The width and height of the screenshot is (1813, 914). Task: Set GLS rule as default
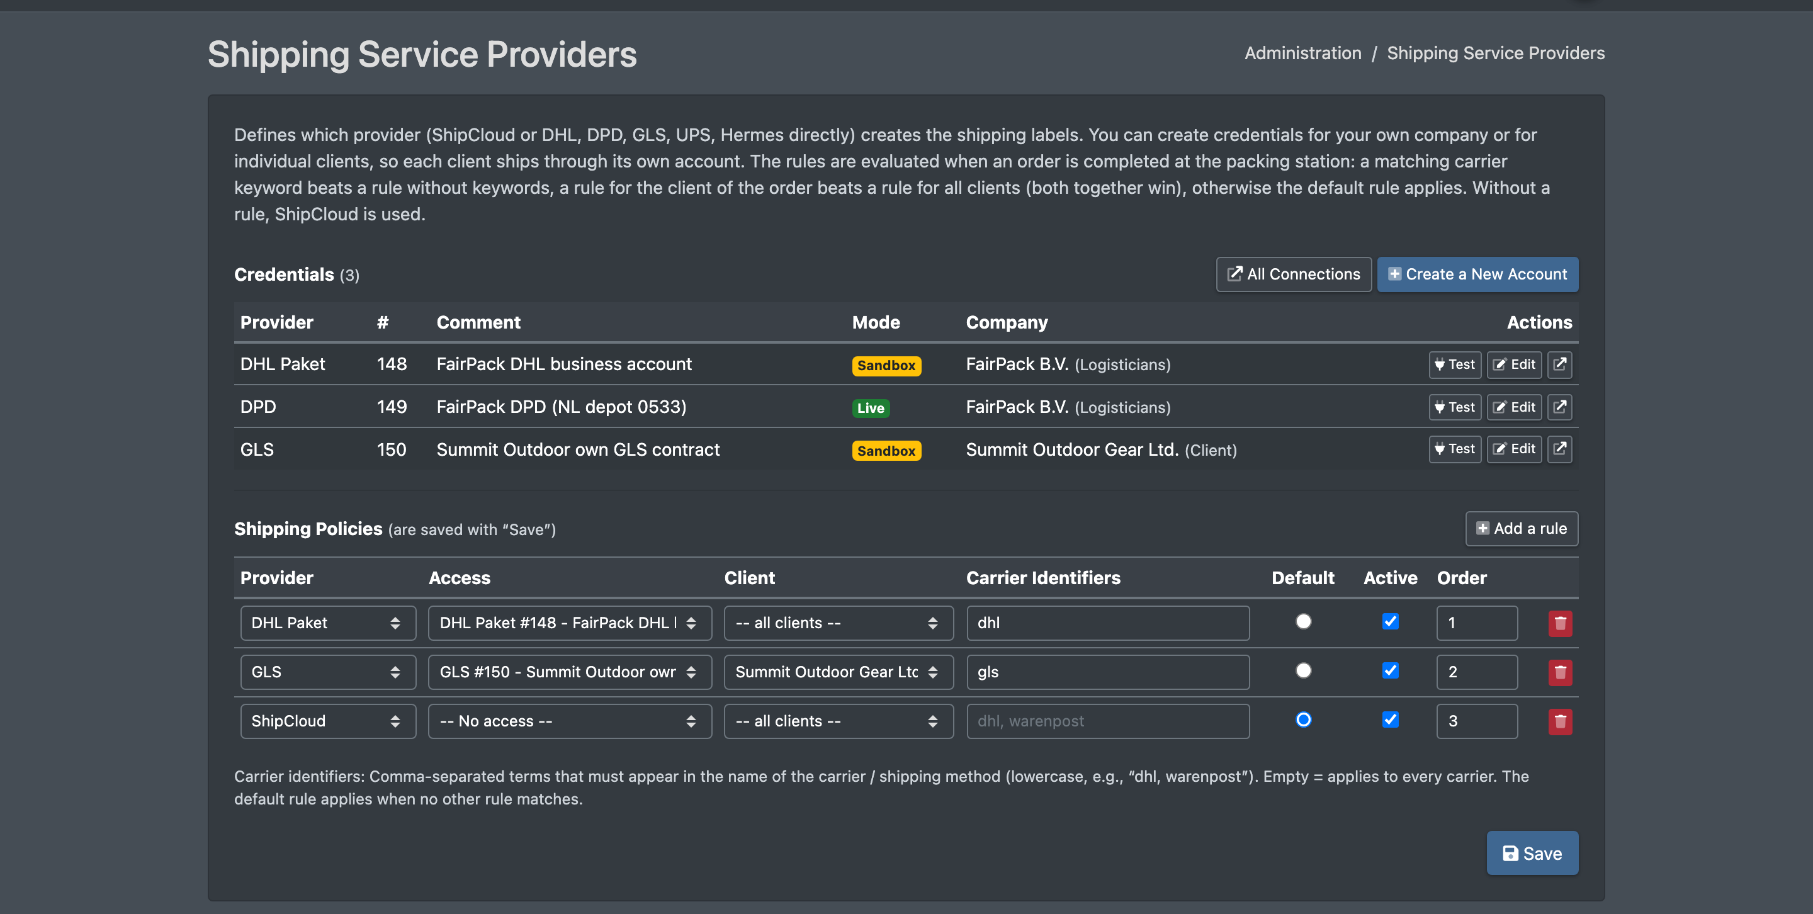(1304, 670)
